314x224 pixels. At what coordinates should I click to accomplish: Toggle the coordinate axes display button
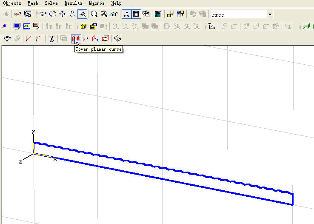[x=126, y=14]
